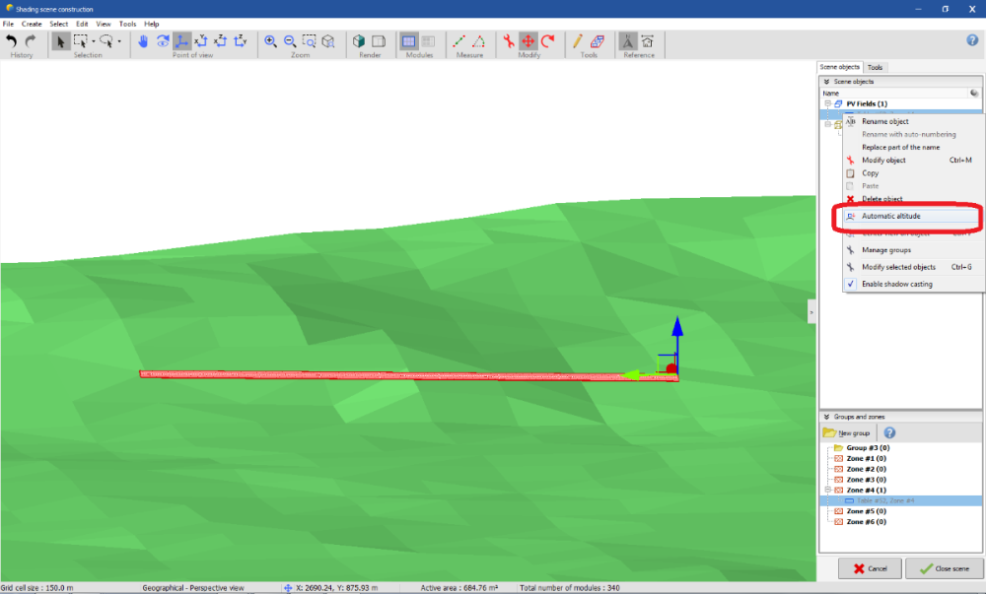Select the arrow pointer selection tool

60,41
